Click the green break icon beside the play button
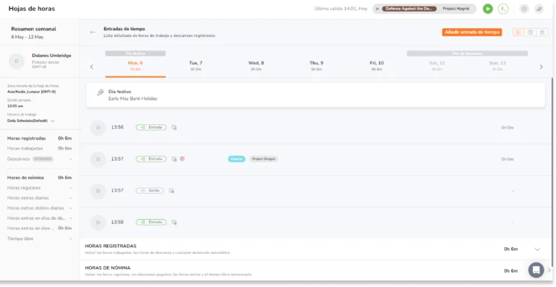This screenshot has height=287, width=556. tap(503, 9)
